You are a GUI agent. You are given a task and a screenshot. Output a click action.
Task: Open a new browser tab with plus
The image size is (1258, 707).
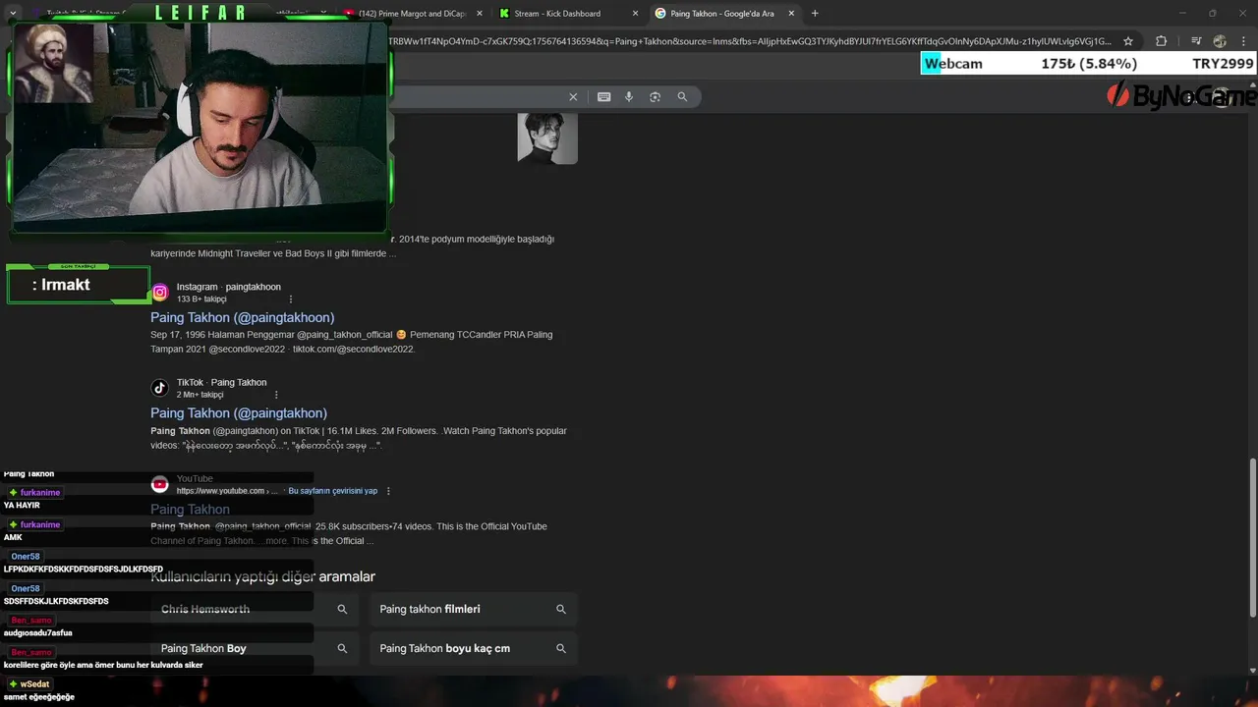(x=815, y=14)
